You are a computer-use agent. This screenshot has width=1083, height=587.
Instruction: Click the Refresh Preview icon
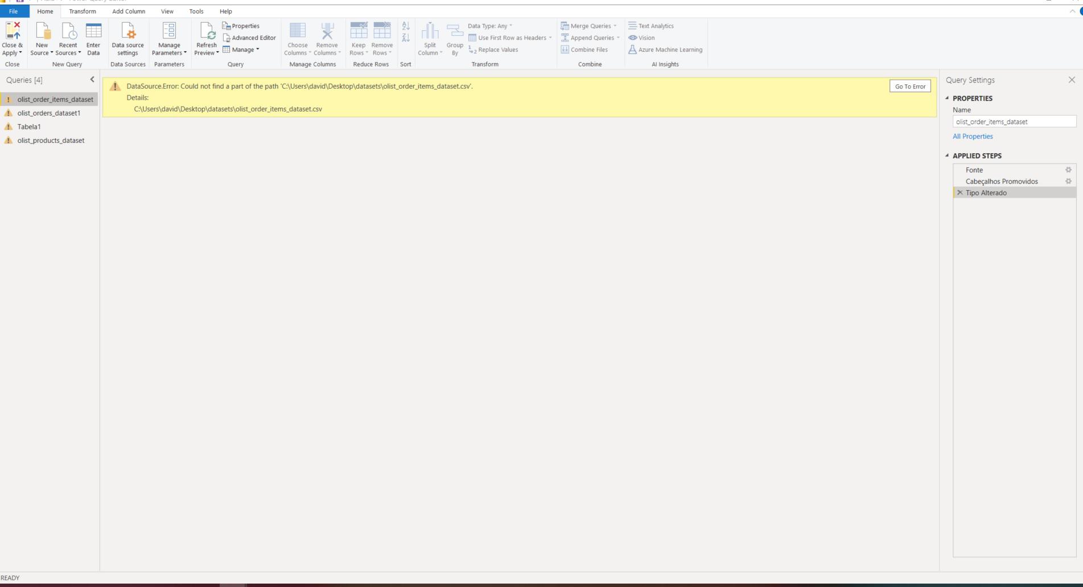tap(207, 31)
